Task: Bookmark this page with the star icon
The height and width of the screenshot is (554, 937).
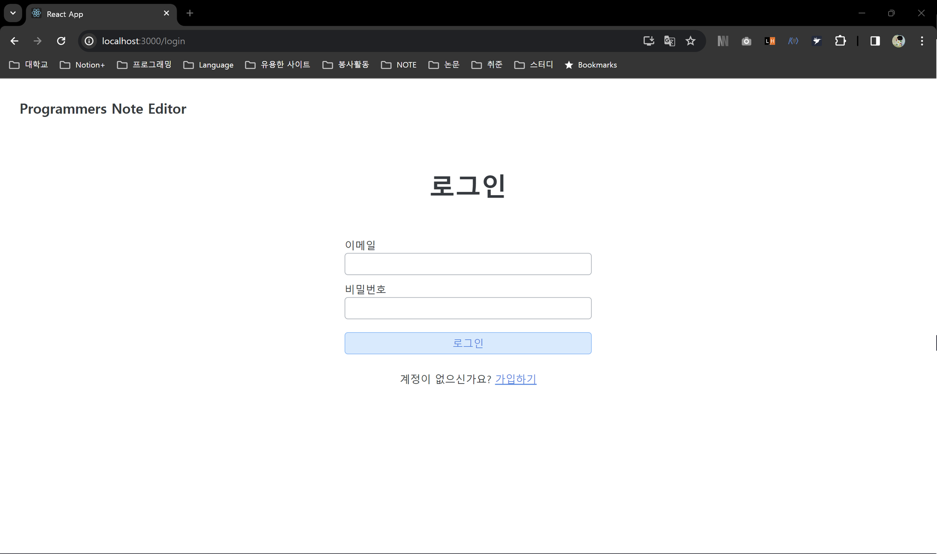Action: [691, 41]
